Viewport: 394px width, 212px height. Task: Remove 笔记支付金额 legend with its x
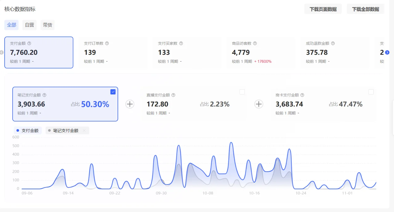click(x=84, y=130)
